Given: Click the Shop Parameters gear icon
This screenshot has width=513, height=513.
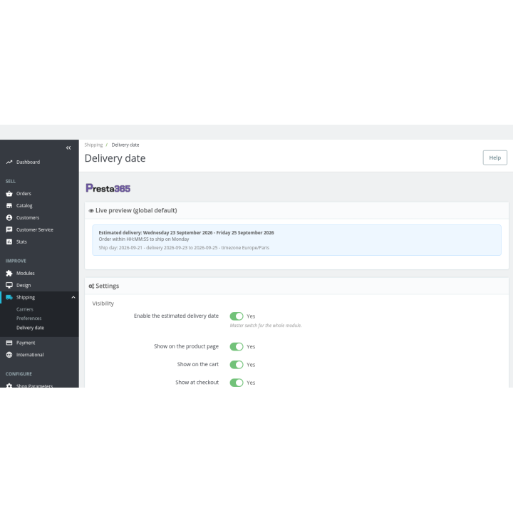Looking at the screenshot, I should click(x=9, y=385).
